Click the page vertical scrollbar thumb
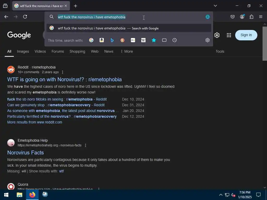The width and height of the screenshot is (267, 200). 265,43
